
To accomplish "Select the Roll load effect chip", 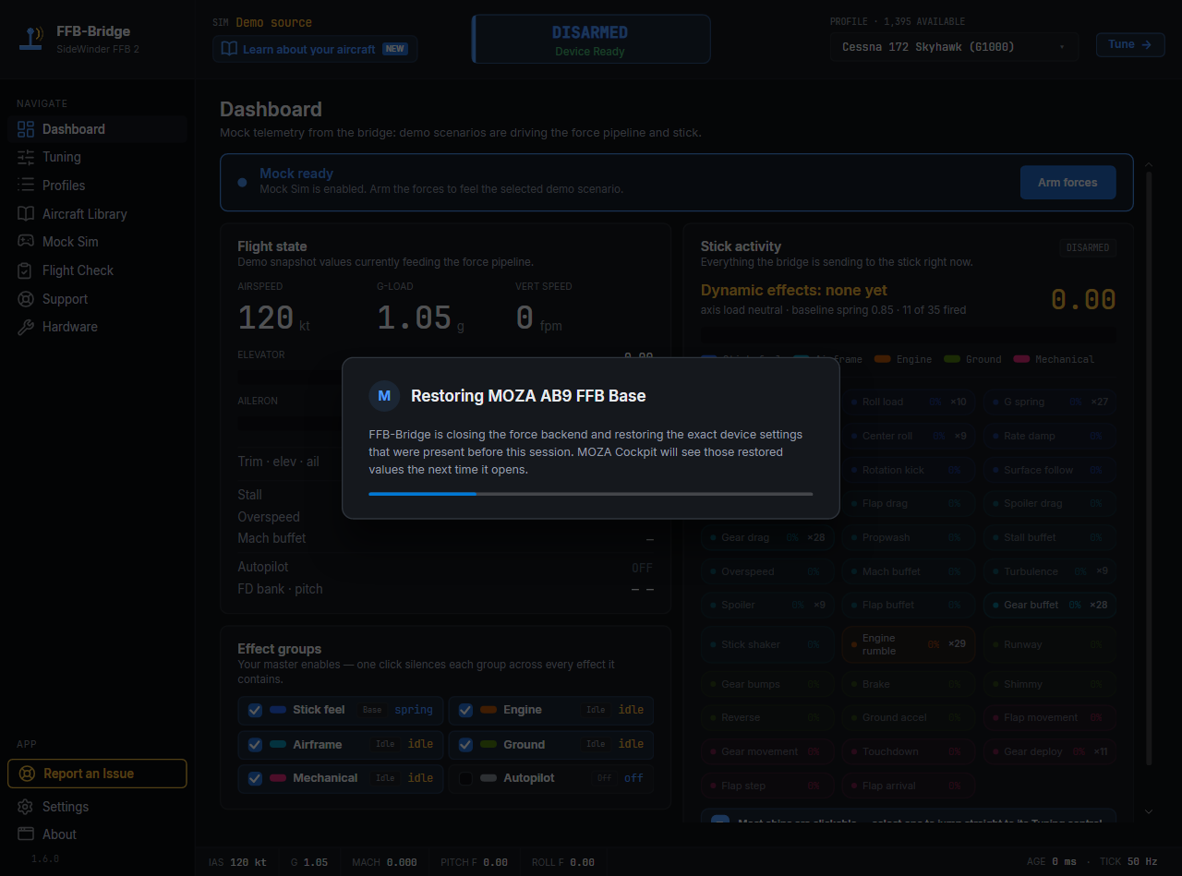I will [x=909, y=402].
